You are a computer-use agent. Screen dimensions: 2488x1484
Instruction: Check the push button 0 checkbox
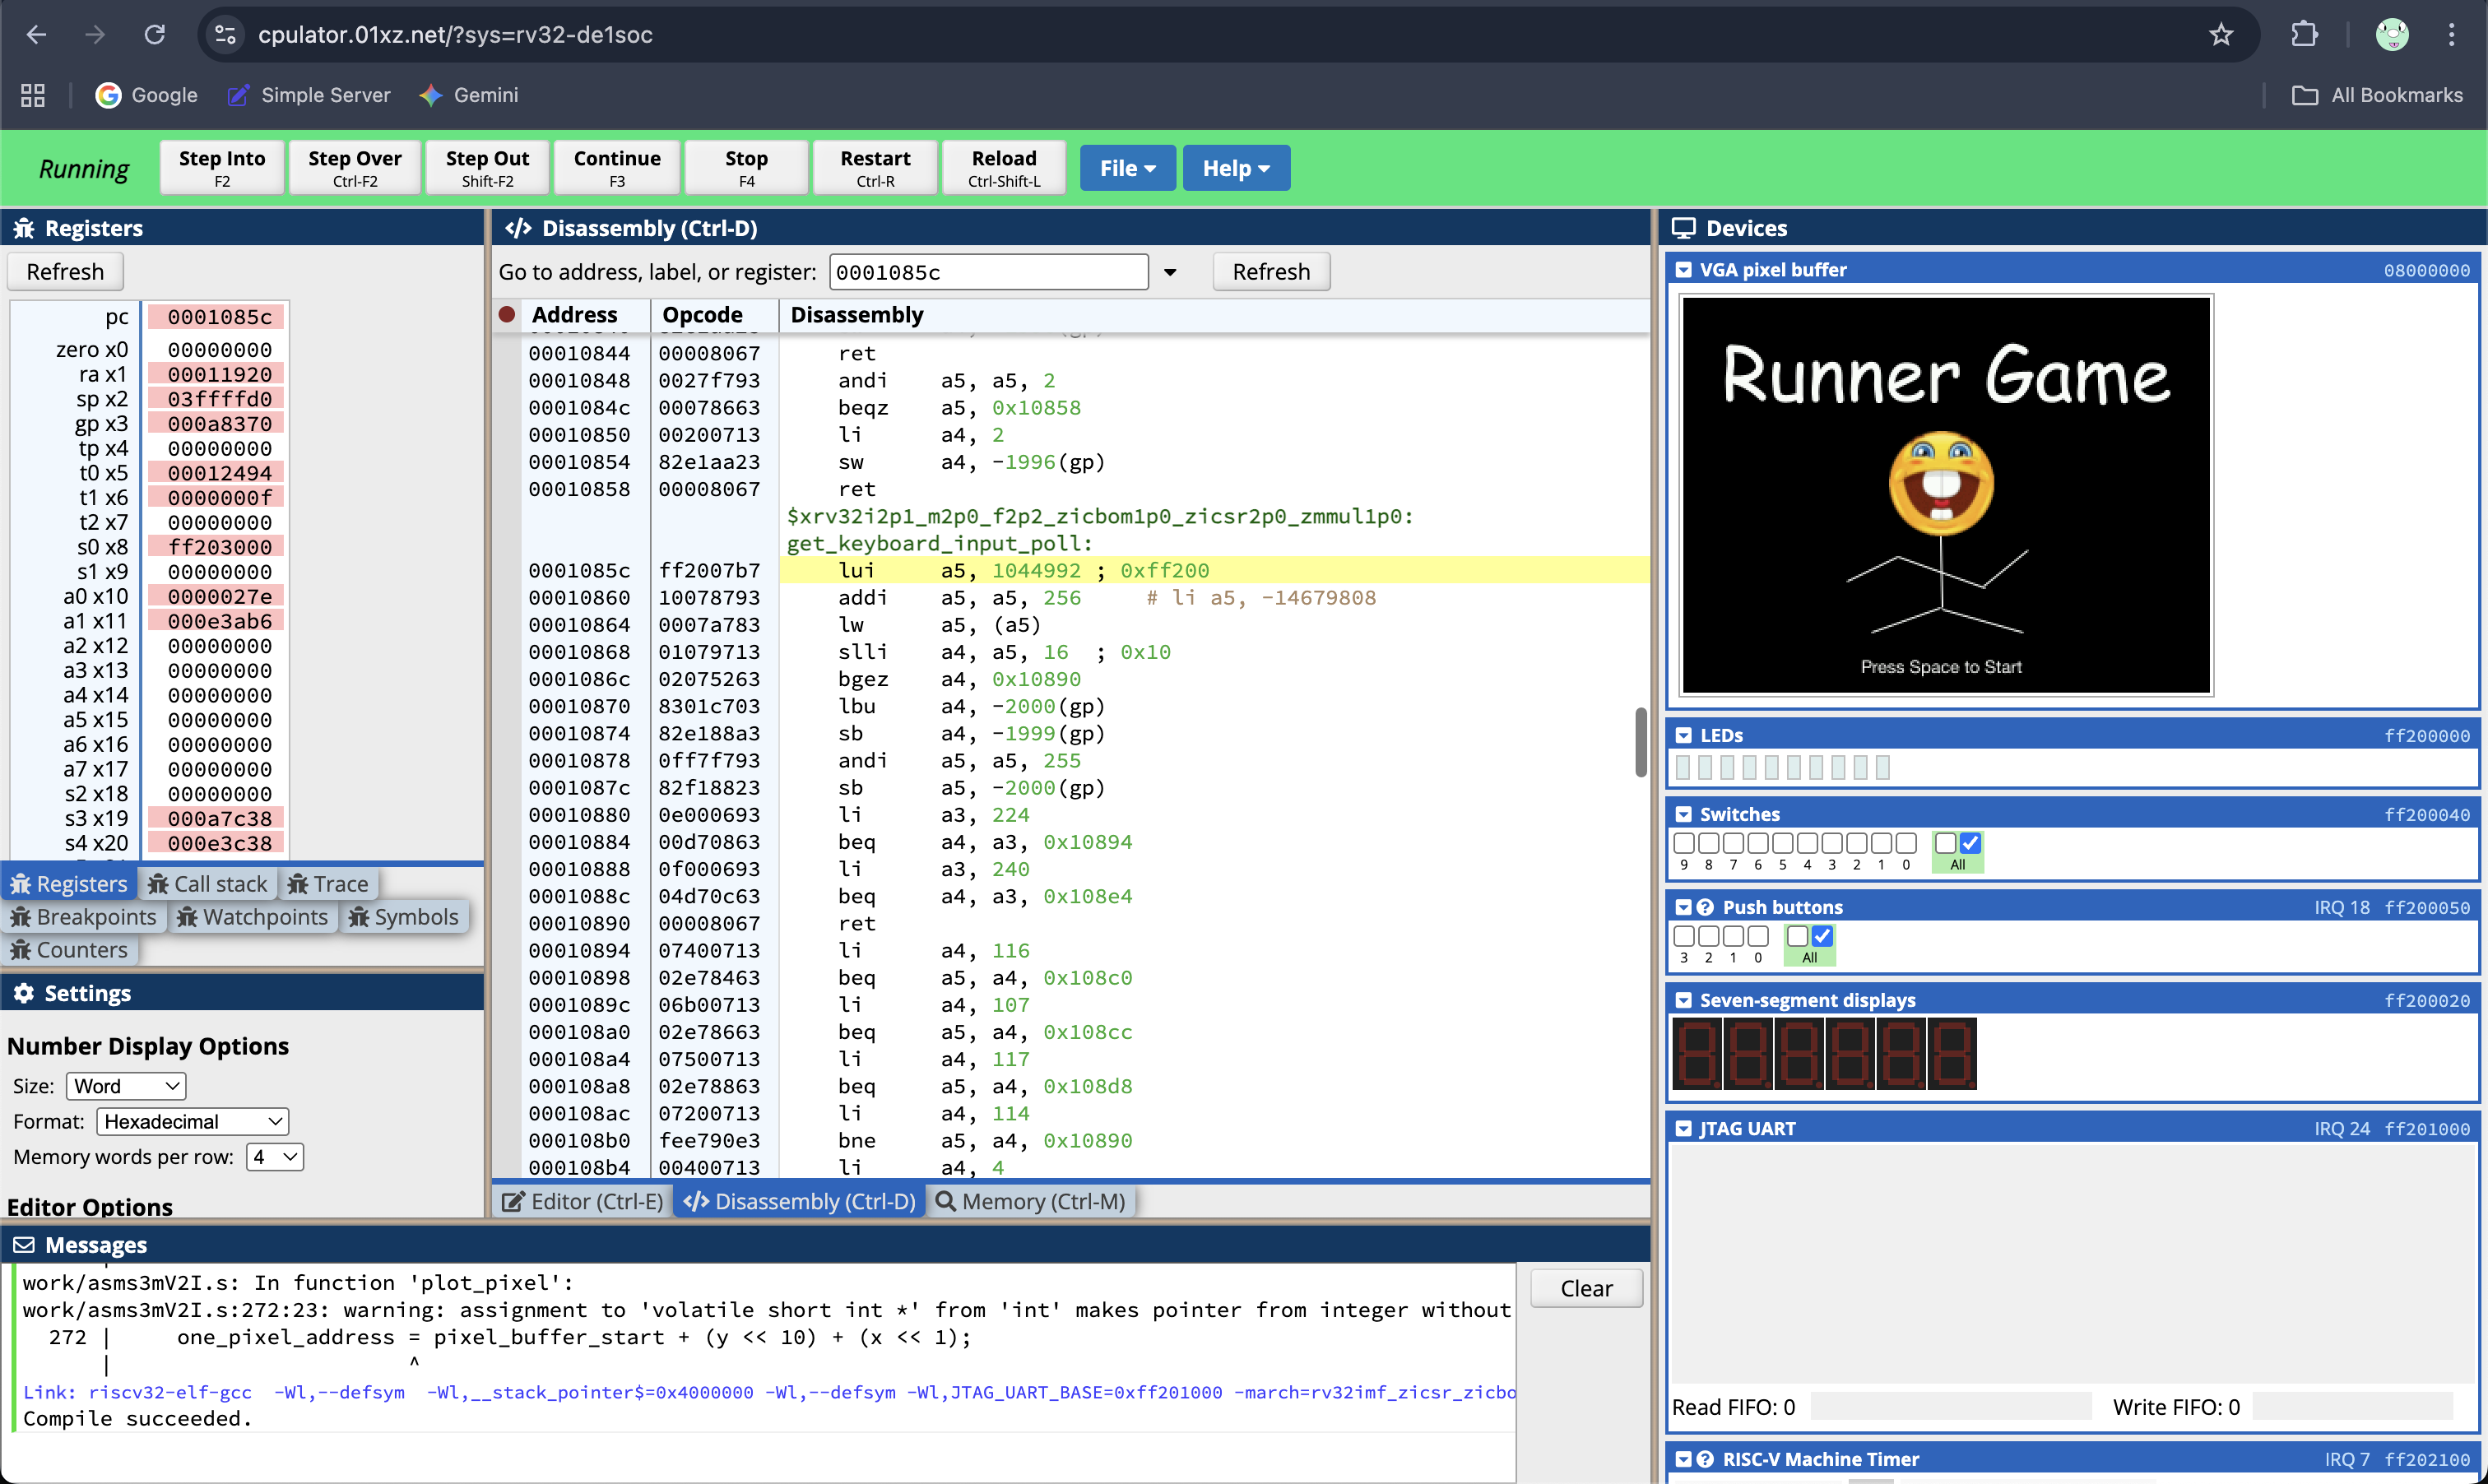coord(1758,936)
